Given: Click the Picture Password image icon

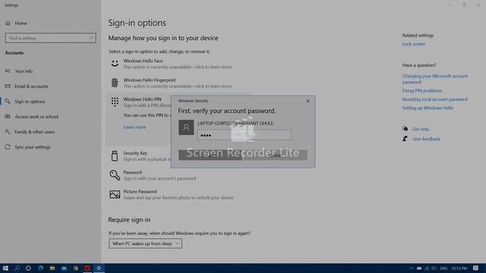Looking at the screenshot, I should pos(115,194).
